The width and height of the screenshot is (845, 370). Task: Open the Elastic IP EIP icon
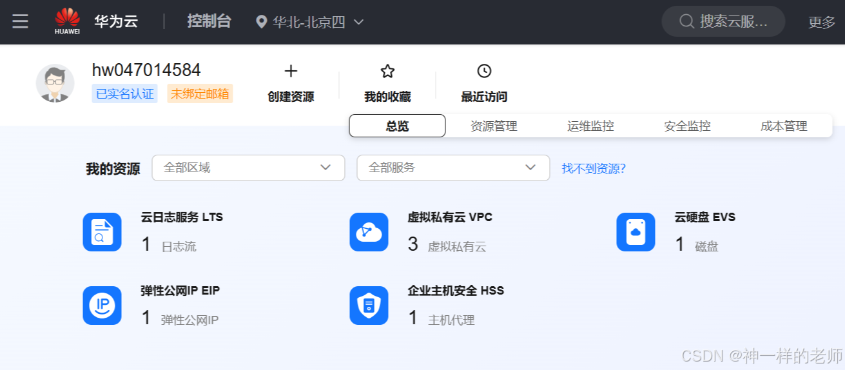point(102,306)
